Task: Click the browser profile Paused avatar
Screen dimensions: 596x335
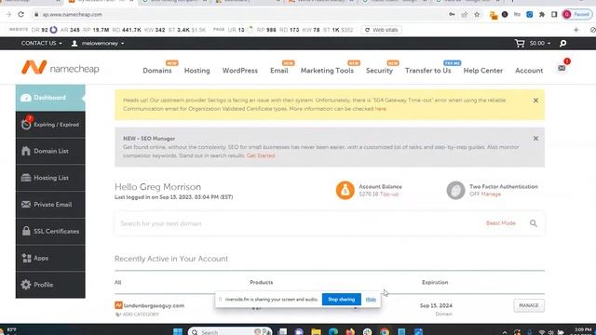Action: 577,15
